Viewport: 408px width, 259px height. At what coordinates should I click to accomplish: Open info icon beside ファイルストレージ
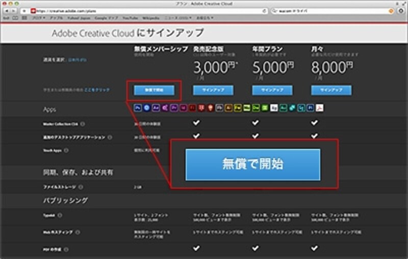(x=81, y=187)
